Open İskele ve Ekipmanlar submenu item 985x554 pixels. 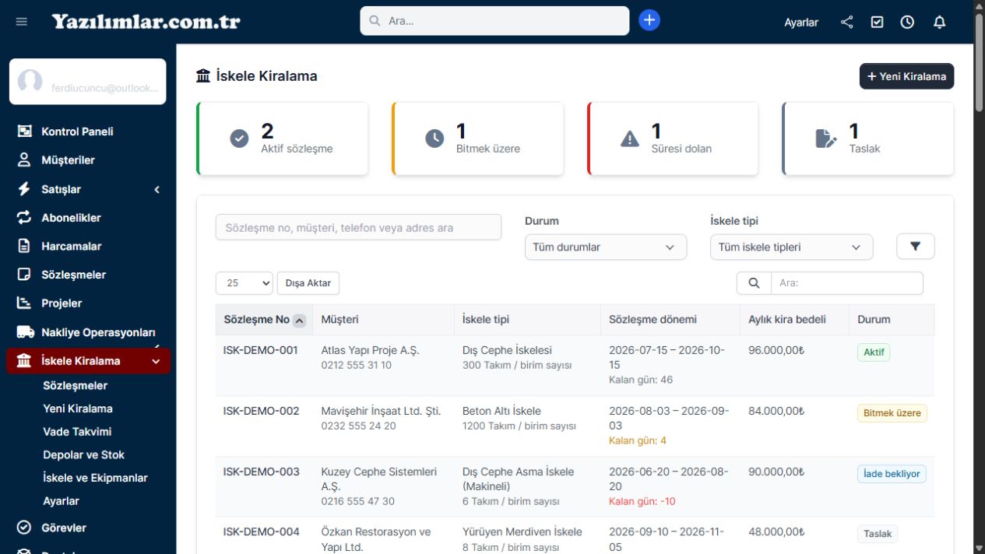point(95,478)
